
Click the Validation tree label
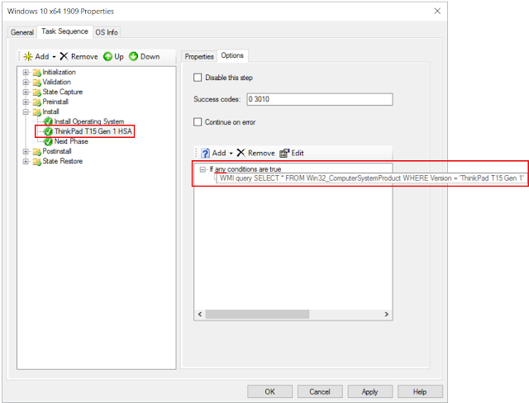point(57,82)
